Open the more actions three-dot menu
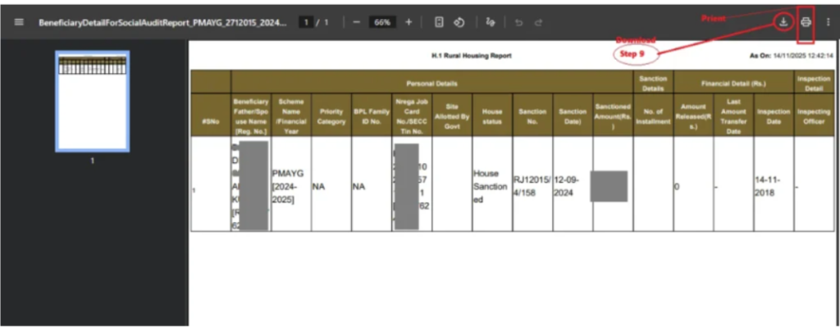Screen dimensions: 840x331 coord(828,22)
